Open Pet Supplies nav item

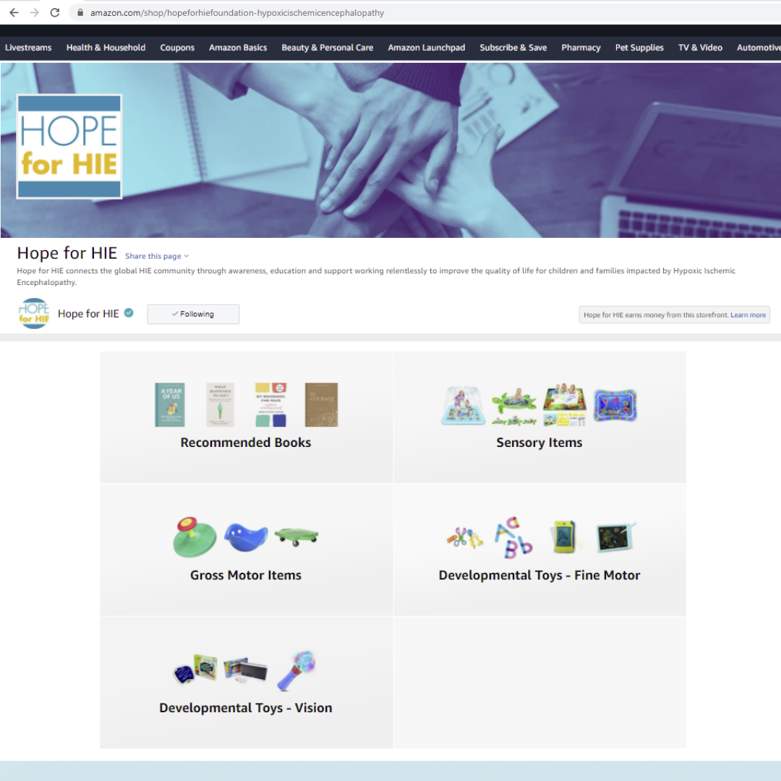click(639, 48)
